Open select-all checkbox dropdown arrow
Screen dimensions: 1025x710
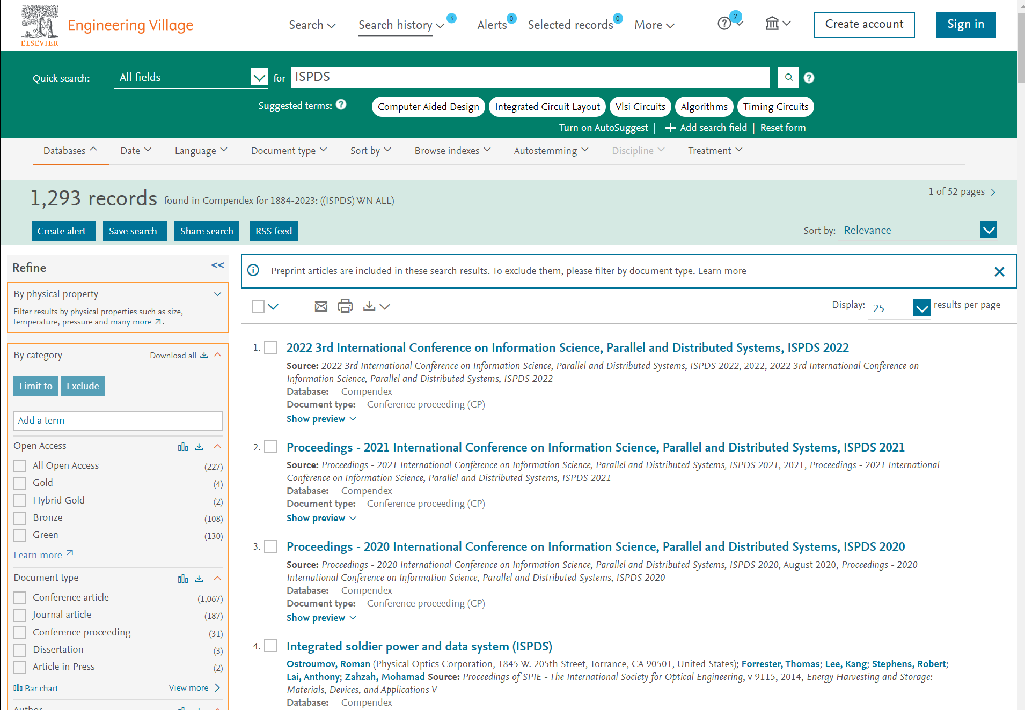(x=273, y=307)
